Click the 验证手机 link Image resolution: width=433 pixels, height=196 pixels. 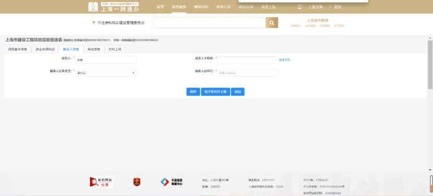click(284, 60)
